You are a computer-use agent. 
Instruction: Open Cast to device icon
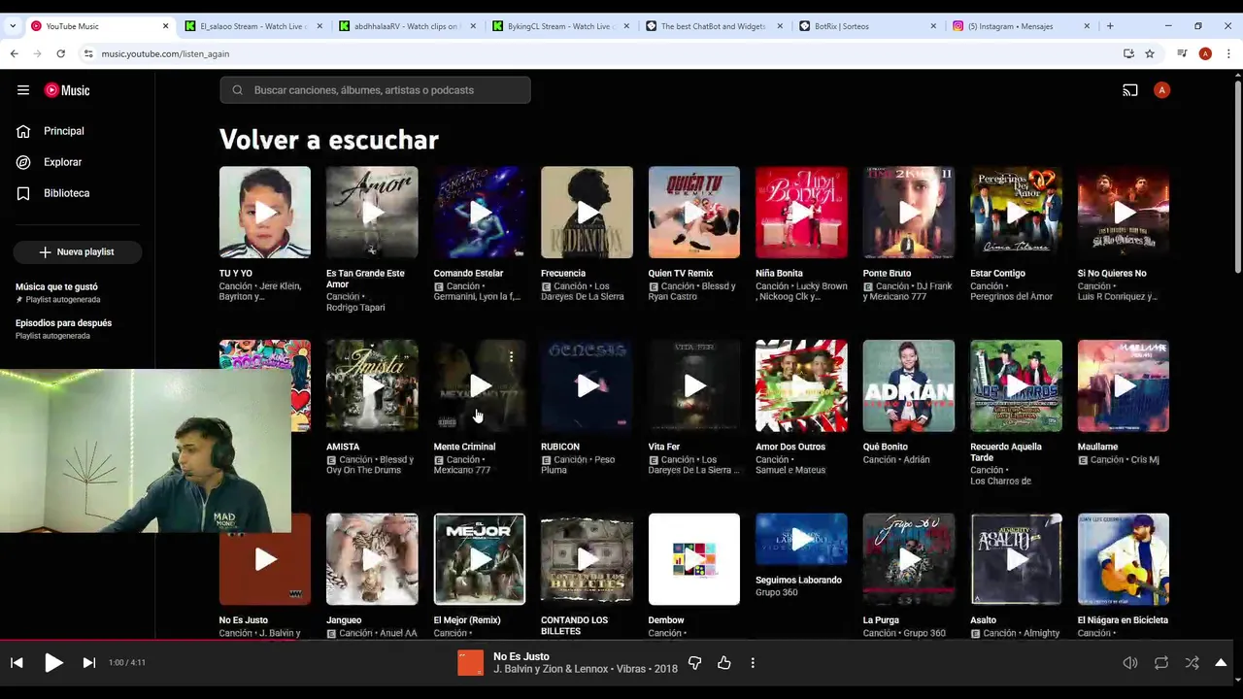(1130, 90)
